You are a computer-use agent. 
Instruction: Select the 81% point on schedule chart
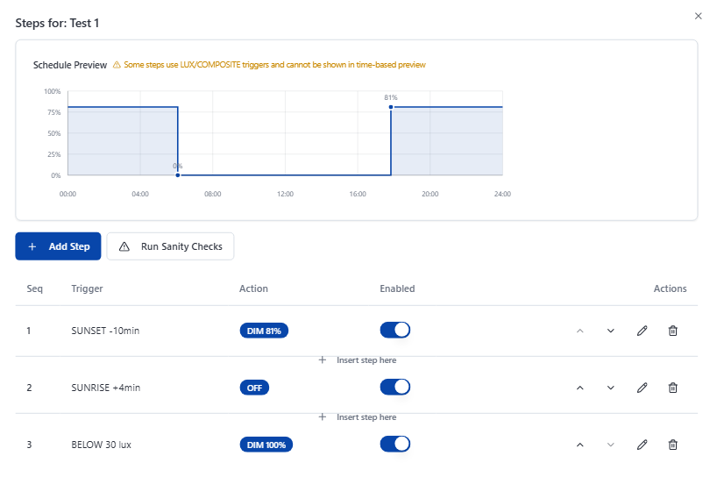(x=391, y=107)
